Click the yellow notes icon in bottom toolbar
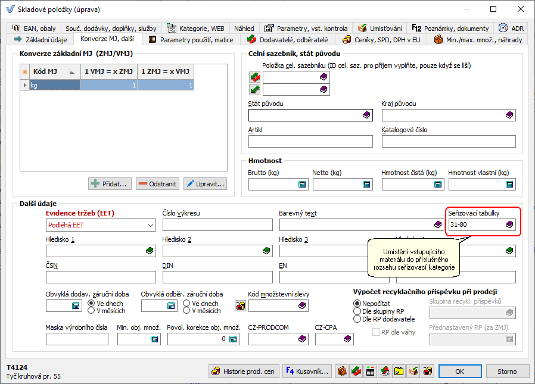 point(399,371)
